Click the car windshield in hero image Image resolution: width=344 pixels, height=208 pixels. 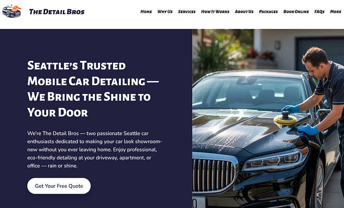click(249, 93)
